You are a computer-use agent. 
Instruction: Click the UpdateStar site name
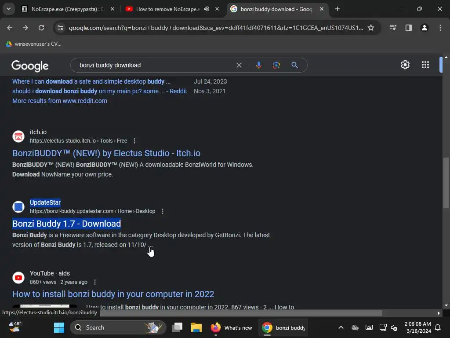coord(45,202)
